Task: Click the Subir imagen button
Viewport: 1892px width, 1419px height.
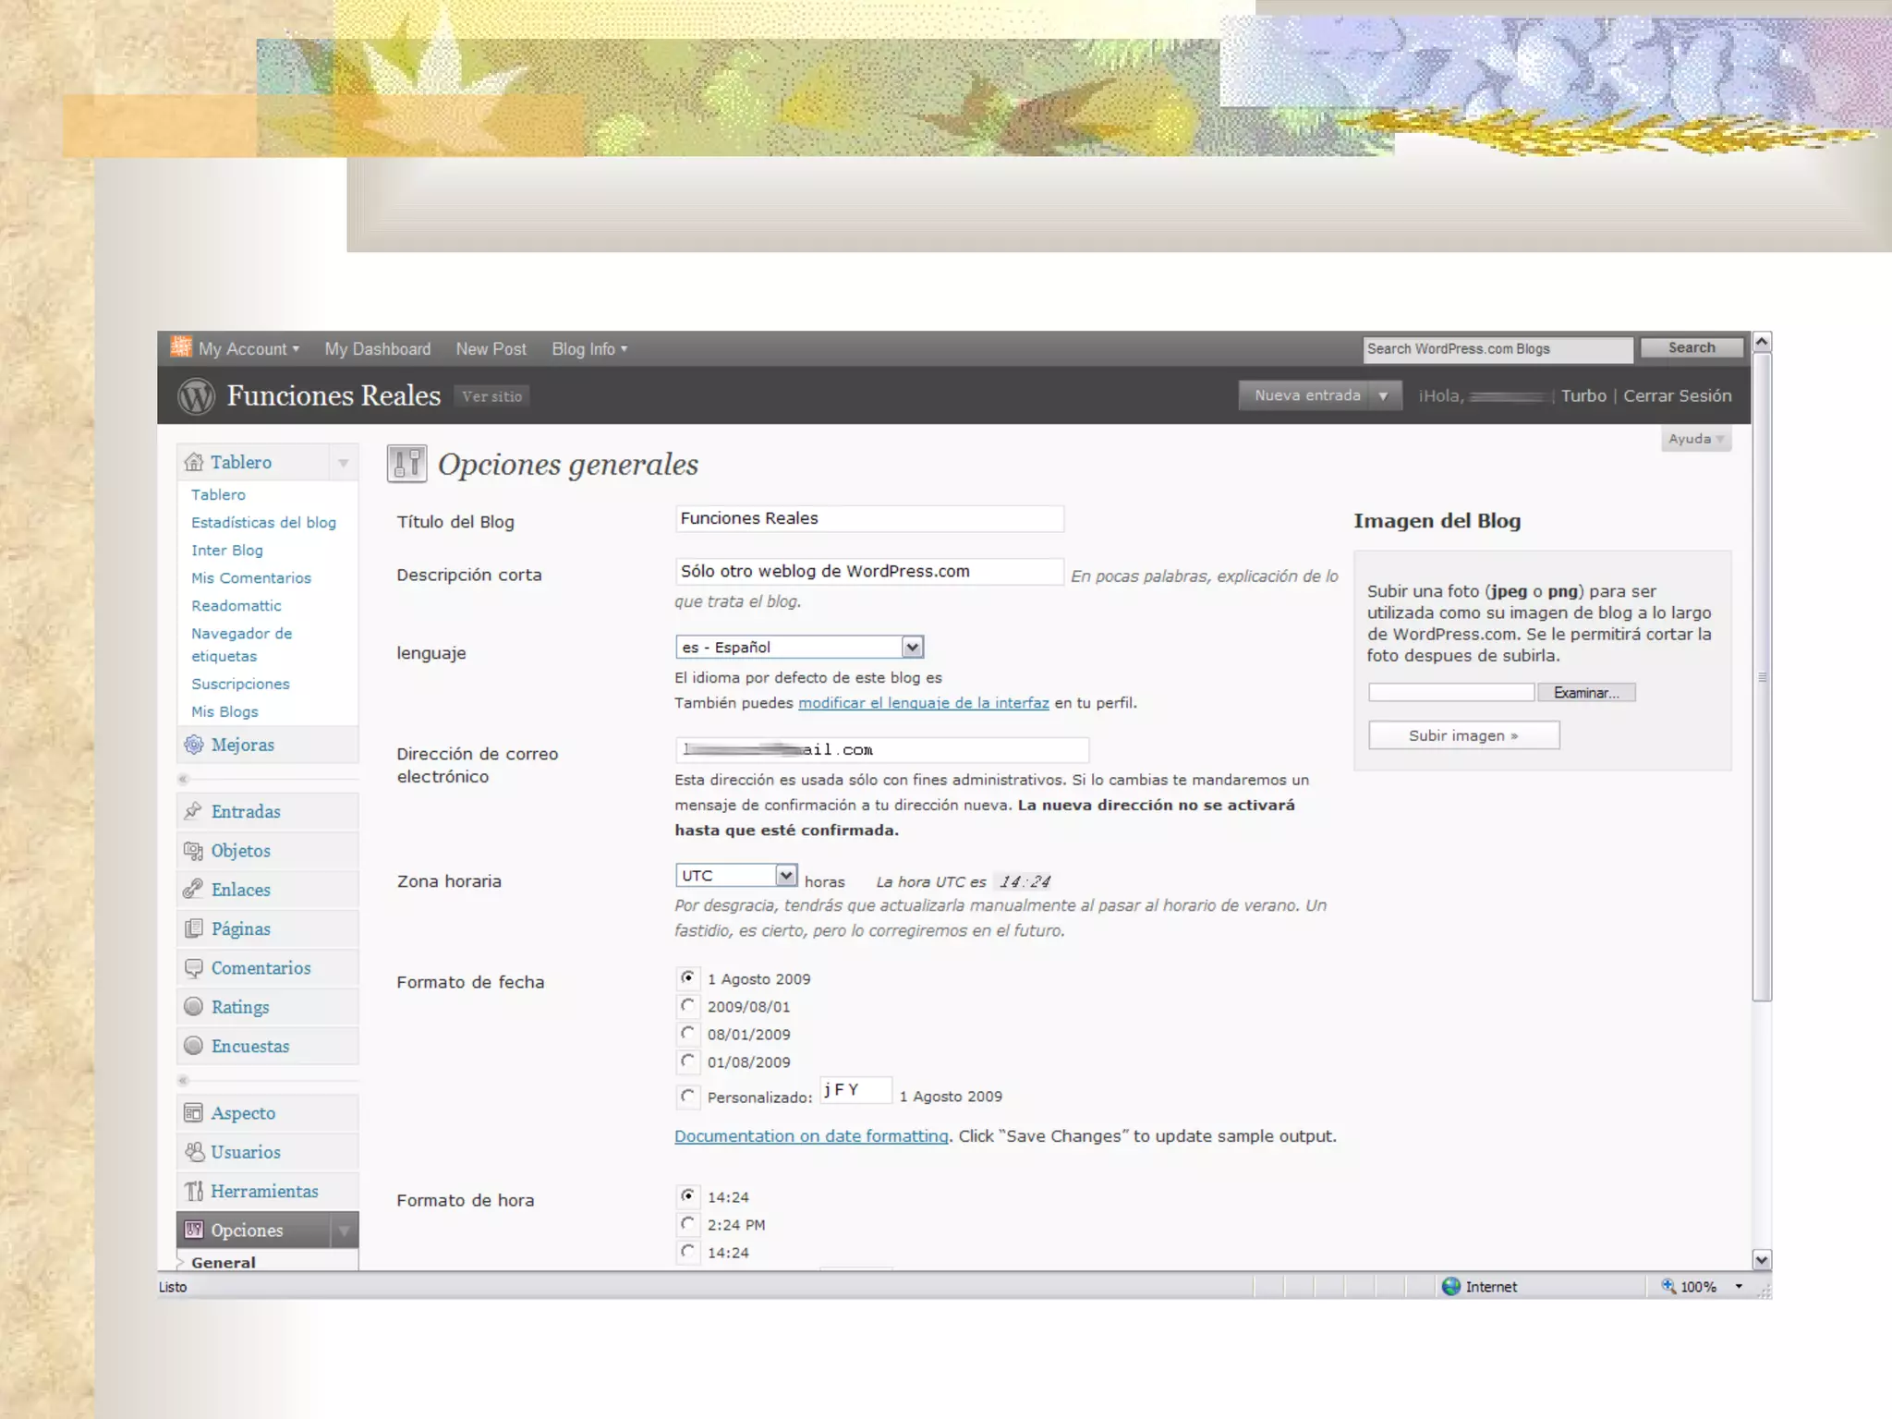Action: [x=1463, y=735]
